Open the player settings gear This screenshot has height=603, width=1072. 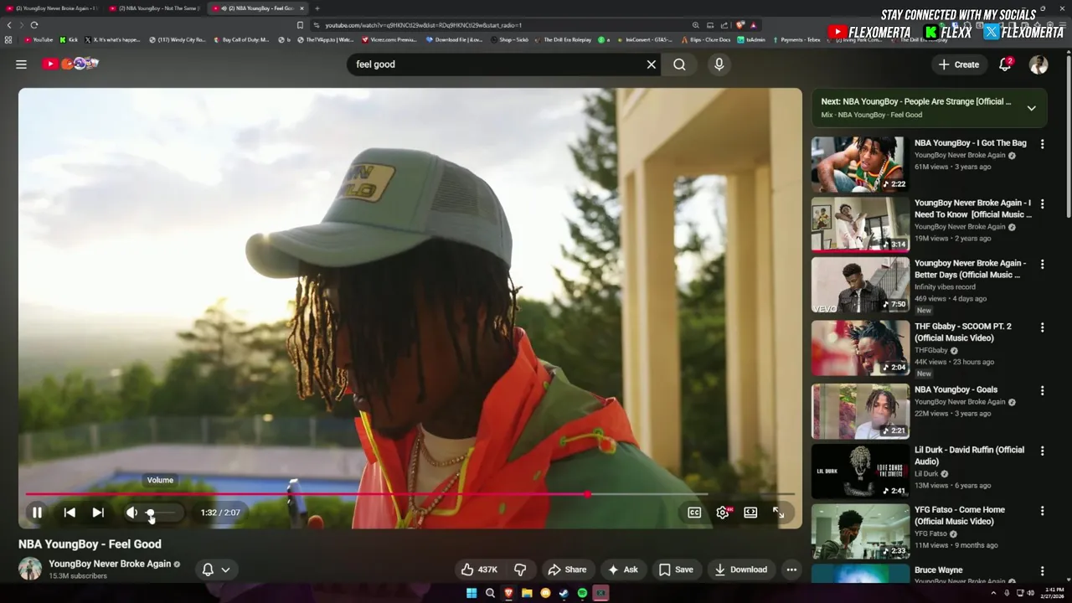(x=723, y=513)
